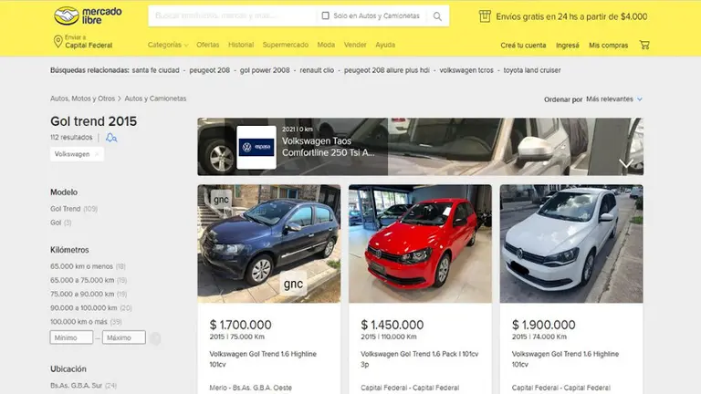Filter by model 'Gol' (3)

click(56, 223)
